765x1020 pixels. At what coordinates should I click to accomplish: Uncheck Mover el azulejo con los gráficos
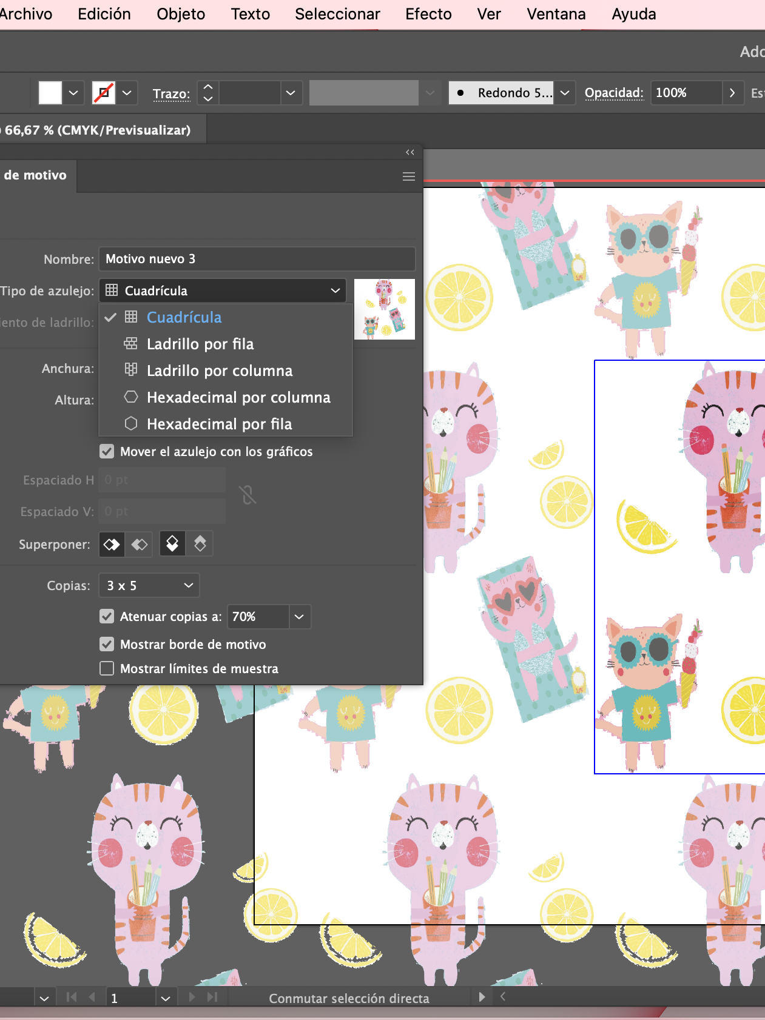point(107,452)
